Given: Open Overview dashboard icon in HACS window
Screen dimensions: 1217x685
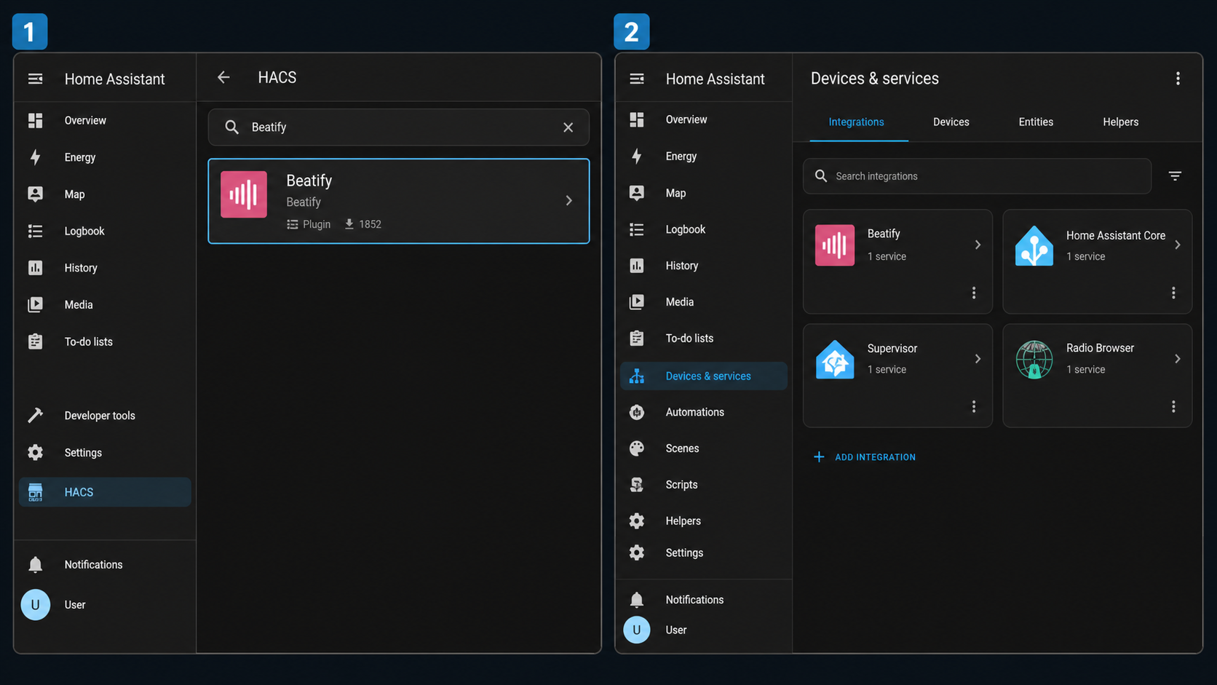Looking at the screenshot, I should (x=35, y=120).
